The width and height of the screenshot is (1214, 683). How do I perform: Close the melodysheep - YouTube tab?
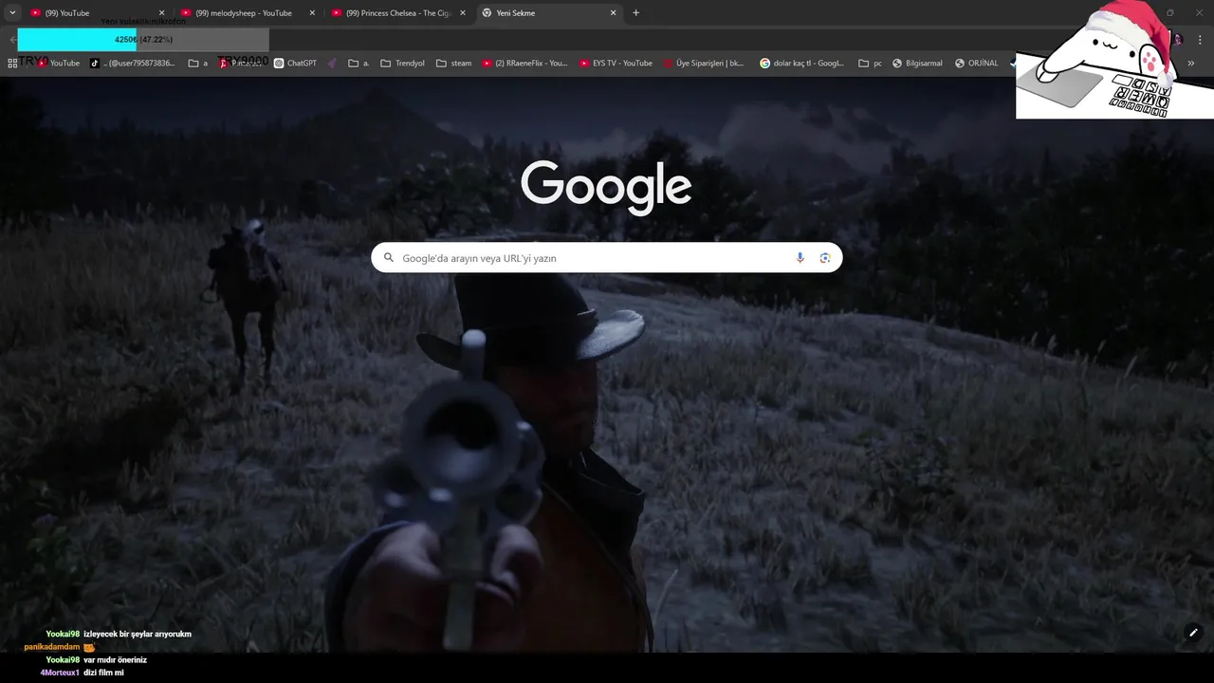click(312, 13)
